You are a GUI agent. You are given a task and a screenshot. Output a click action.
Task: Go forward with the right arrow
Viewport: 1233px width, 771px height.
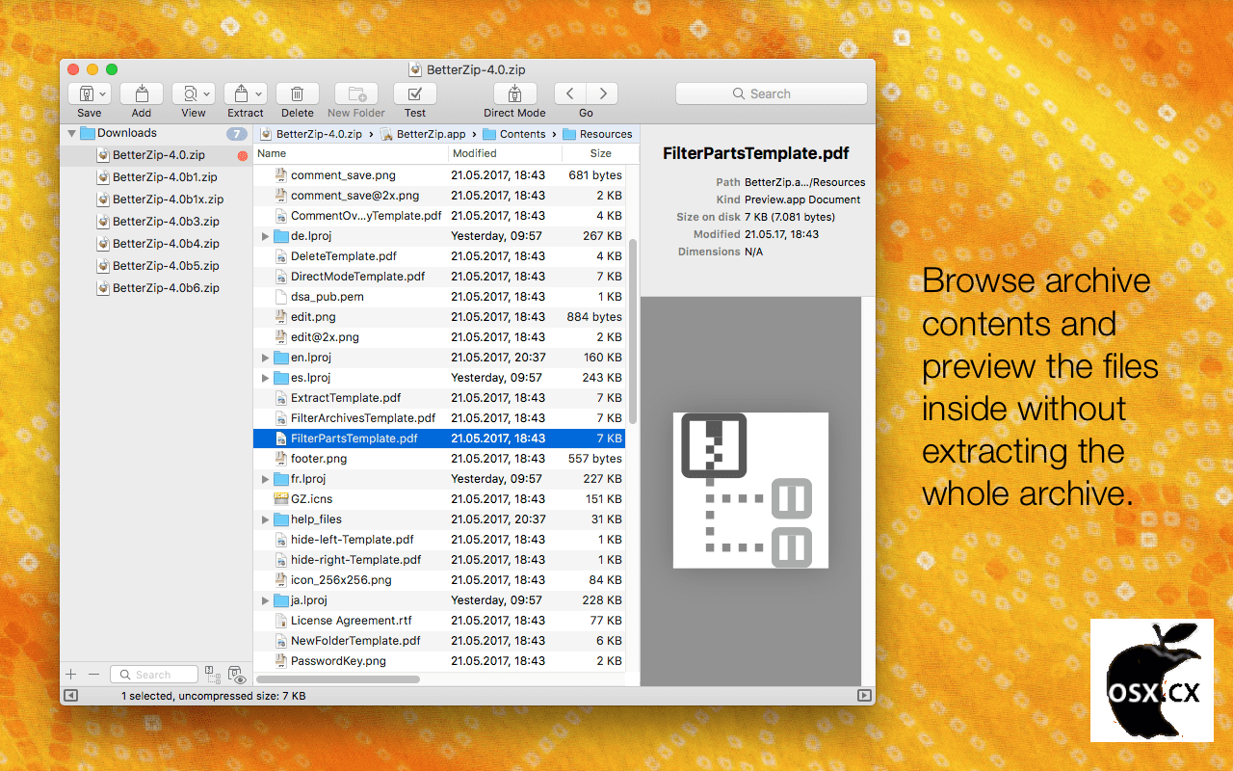(x=603, y=93)
